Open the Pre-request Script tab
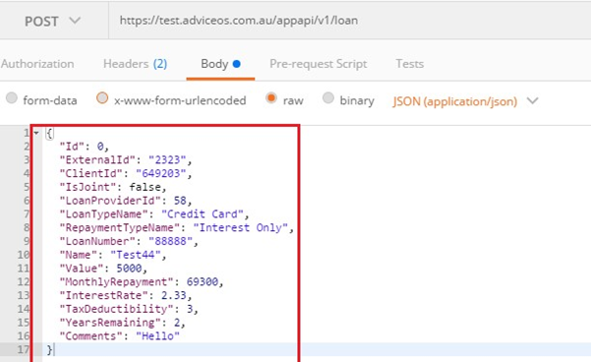 (318, 64)
